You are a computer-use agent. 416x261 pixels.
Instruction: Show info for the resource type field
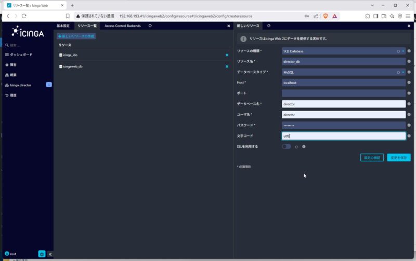tap(409, 51)
